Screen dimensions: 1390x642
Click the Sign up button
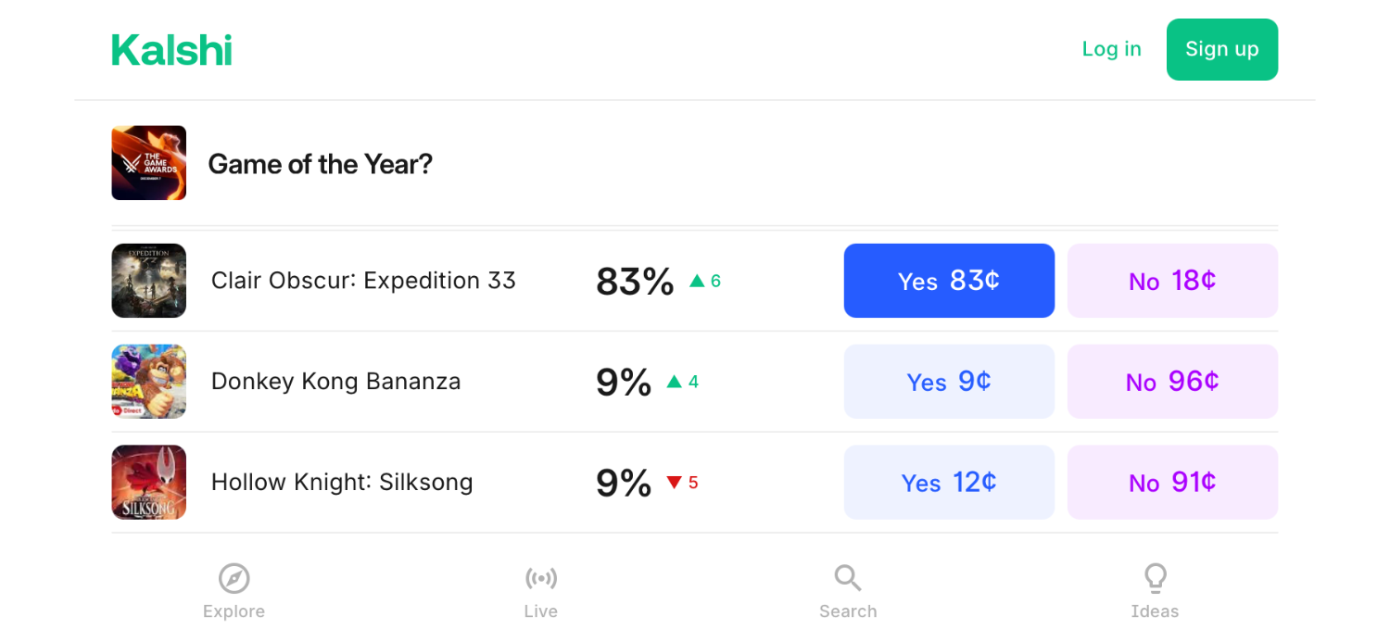pyautogui.click(x=1222, y=49)
